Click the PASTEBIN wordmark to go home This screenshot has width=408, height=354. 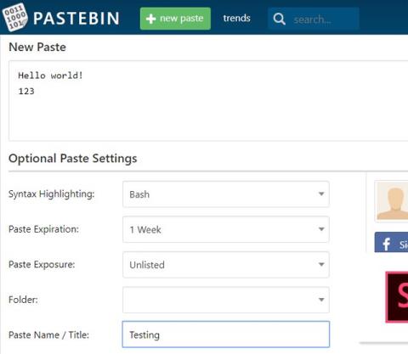(x=76, y=19)
